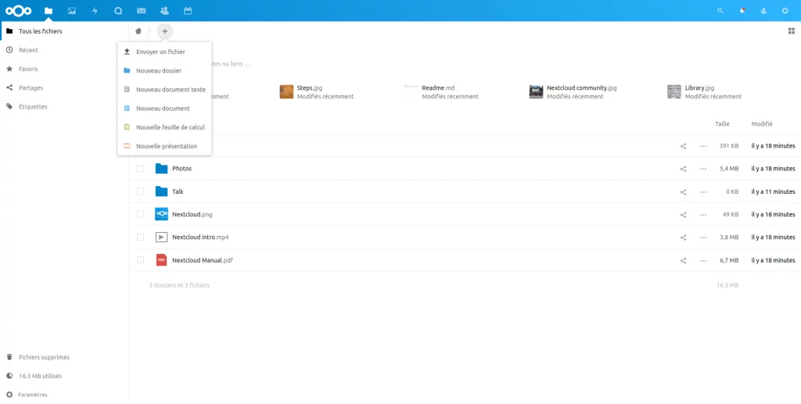This screenshot has height=404, width=801.
Task: Tick the checkbox for Nextcloud Manual.pdf
Action: pyautogui.click(x=141, y=260)
